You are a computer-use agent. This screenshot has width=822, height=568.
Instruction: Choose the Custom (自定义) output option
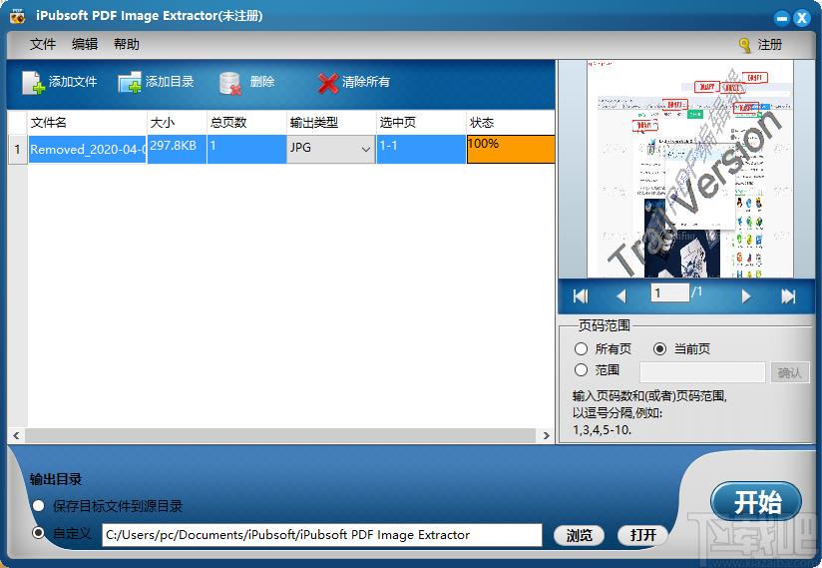[38, 533]
